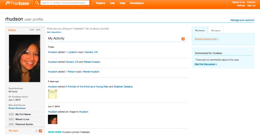This screenshot has height=135, width=260.
Task: Focus the topic search field
Action: 65,3
